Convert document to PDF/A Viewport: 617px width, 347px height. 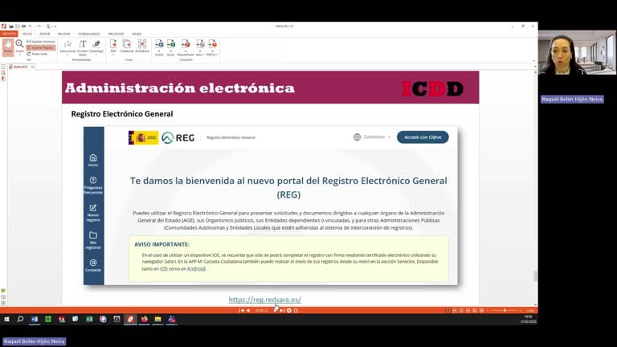click(212, 47)
